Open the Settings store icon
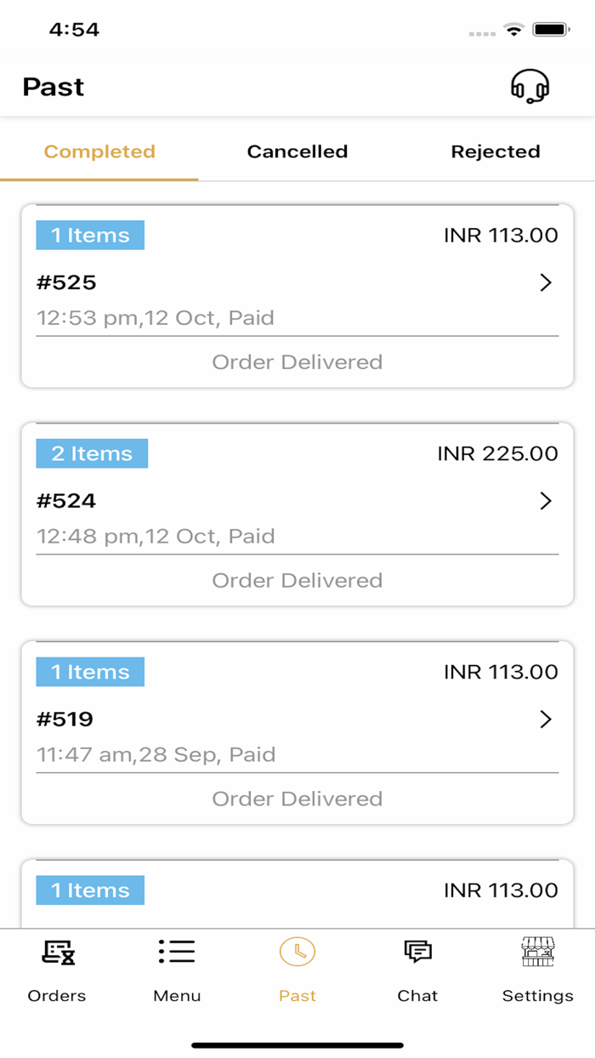595x1058 pixels. [x=537, y=952]
